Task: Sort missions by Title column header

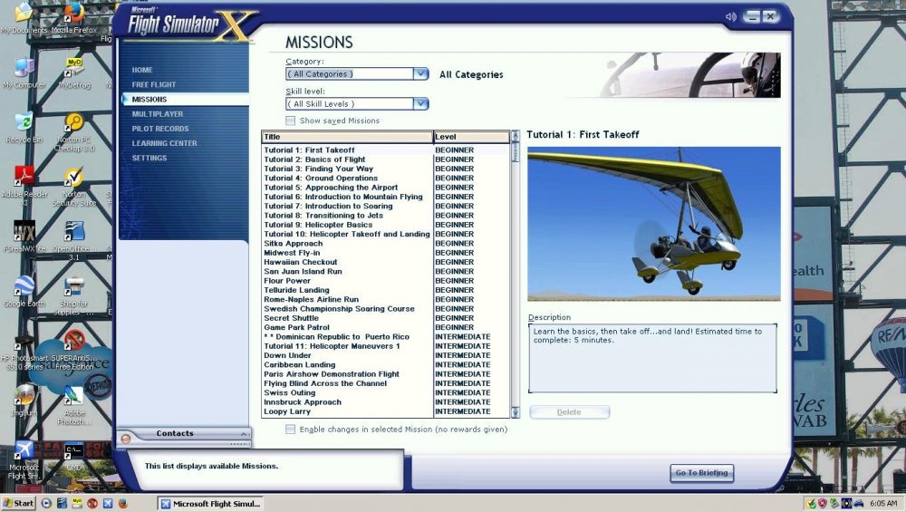Action: (347, 137)
